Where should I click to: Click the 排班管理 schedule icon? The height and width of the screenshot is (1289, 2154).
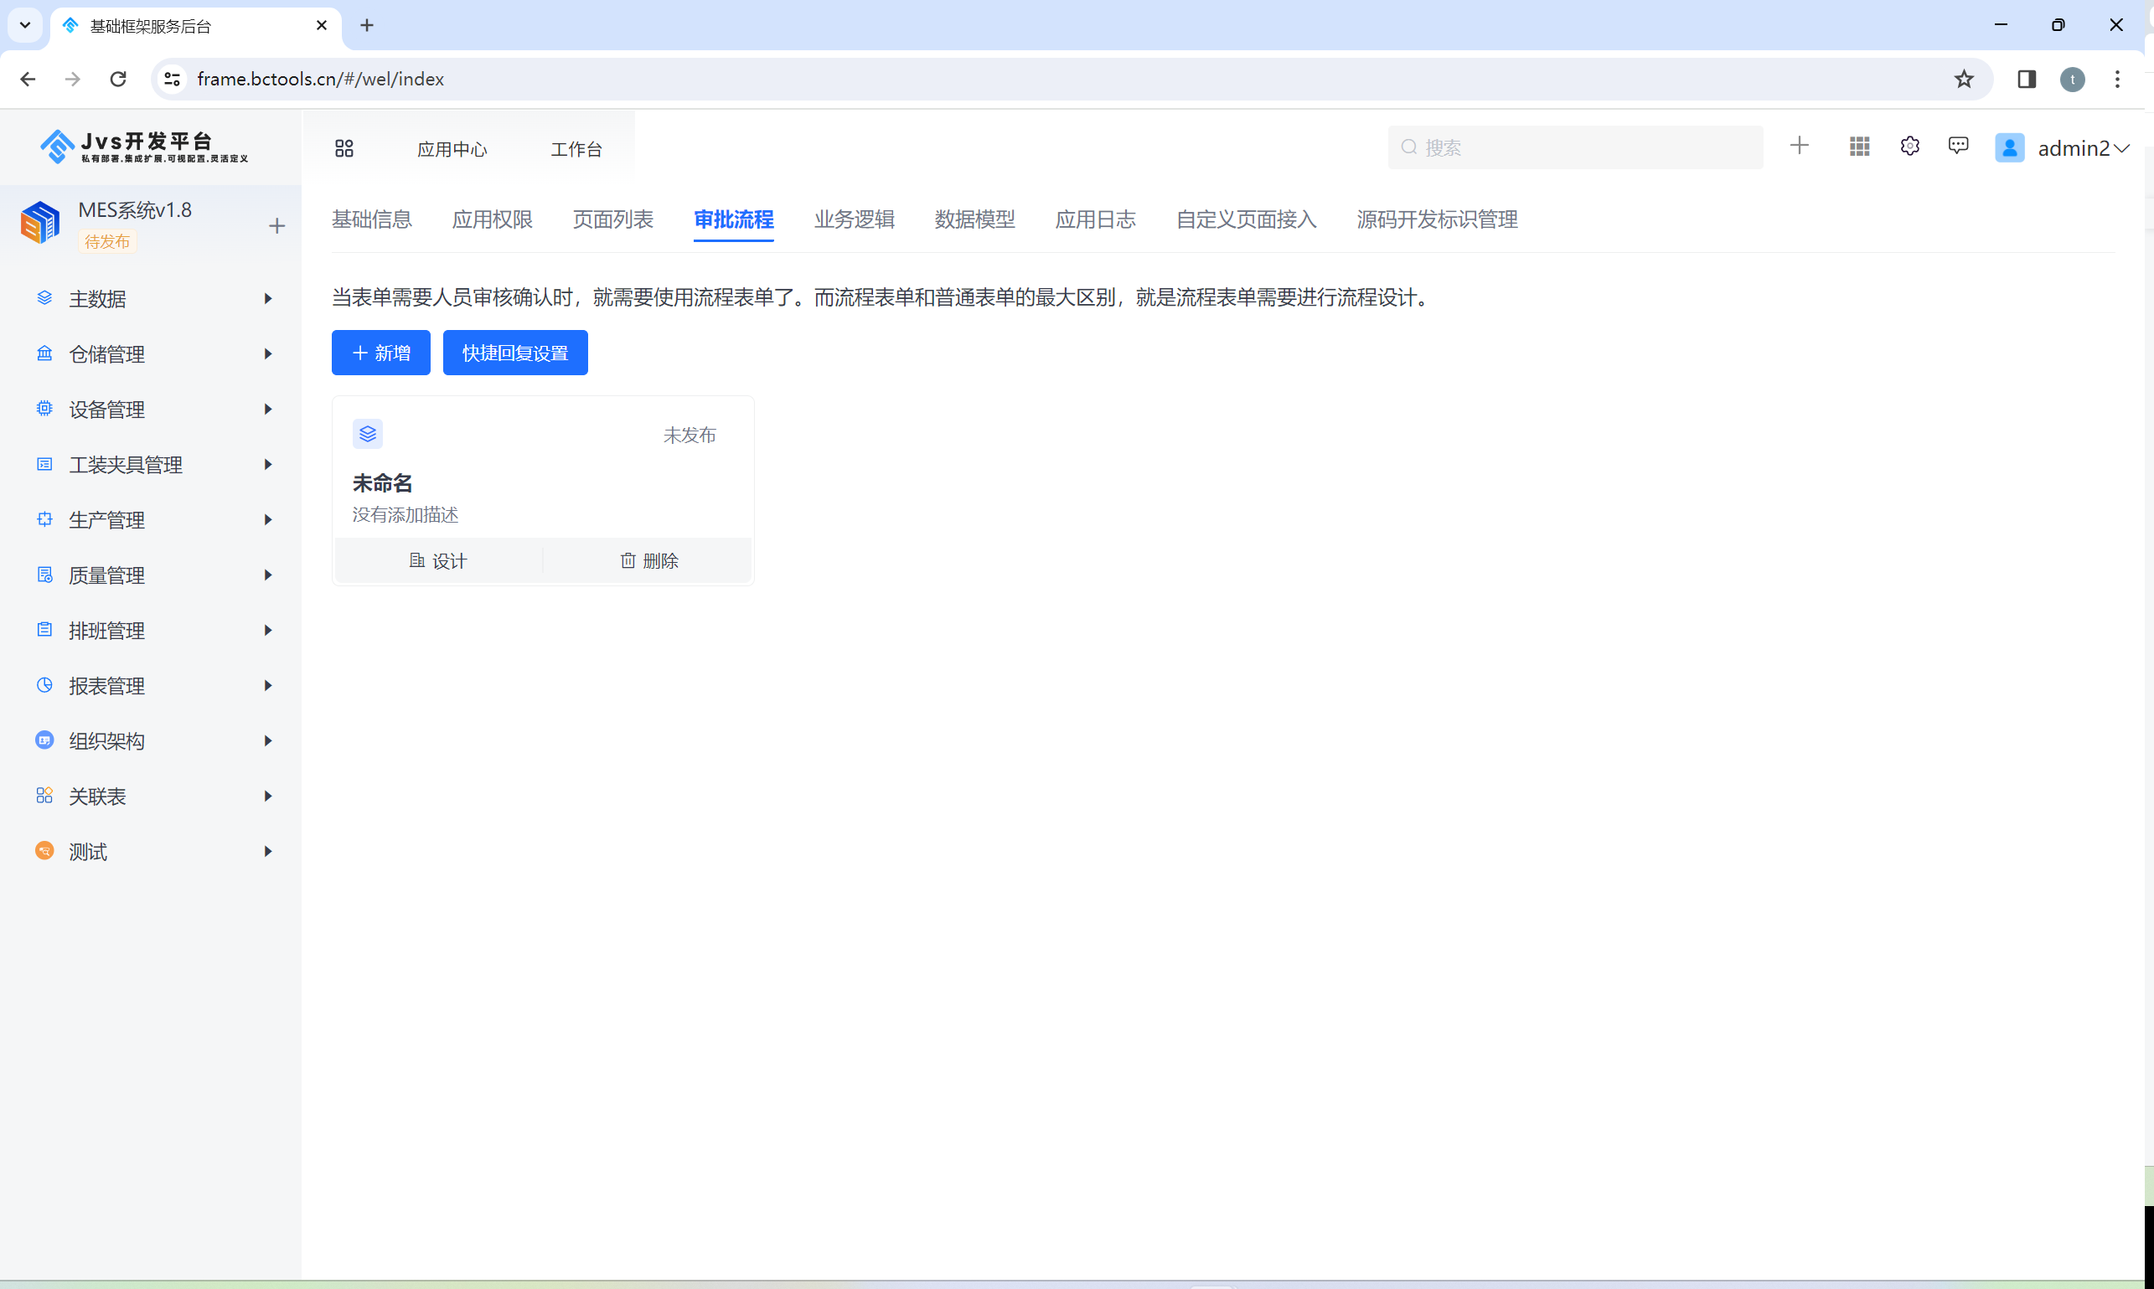point(44,630)
